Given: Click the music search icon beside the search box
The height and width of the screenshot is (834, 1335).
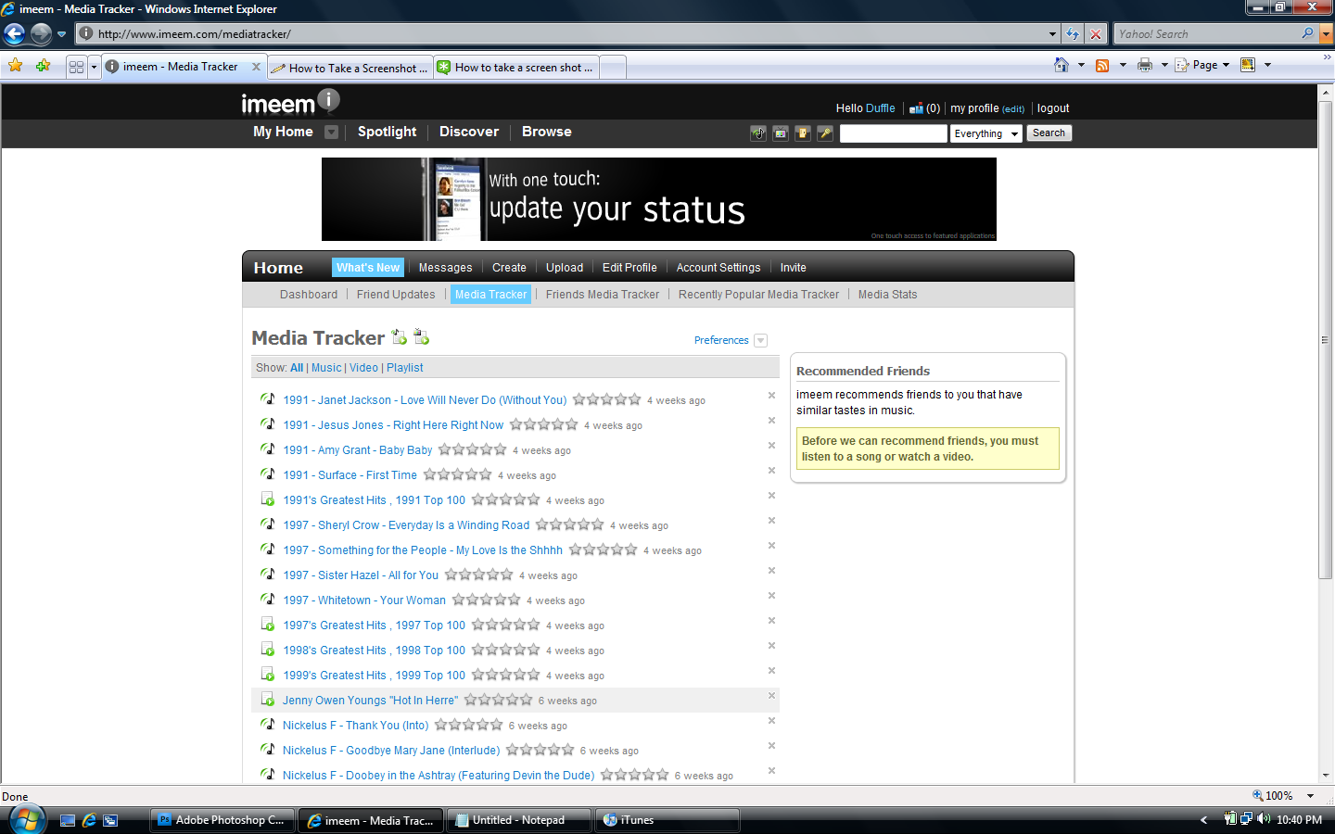Looking at the screenshot, I should pos(758,133).
